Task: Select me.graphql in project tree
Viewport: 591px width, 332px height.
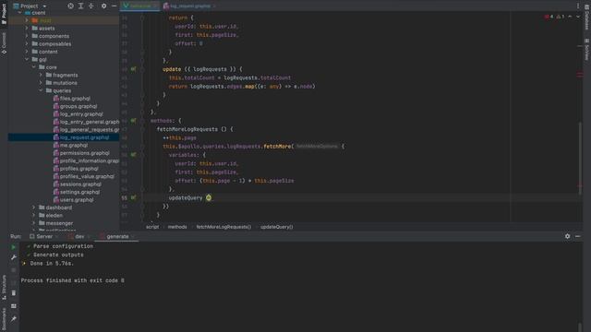Action: (x=74, y=146)
